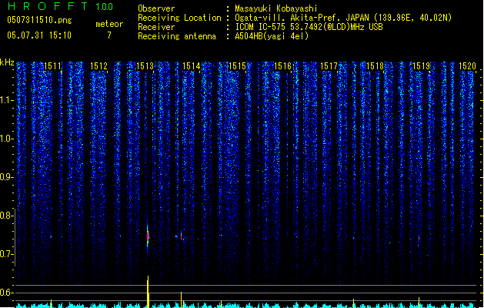Click the 1.0 frequency axis label

point(6,139)
